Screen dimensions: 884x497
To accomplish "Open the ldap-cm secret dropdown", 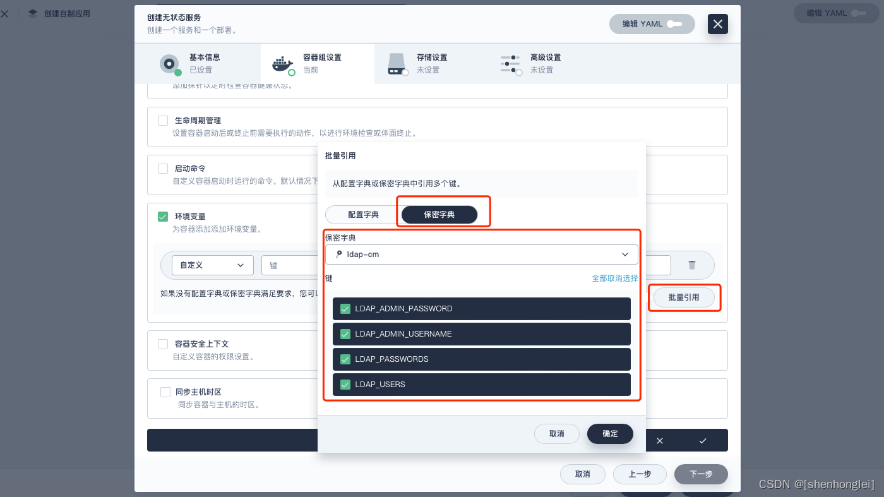I will click(x=482, y=254).
